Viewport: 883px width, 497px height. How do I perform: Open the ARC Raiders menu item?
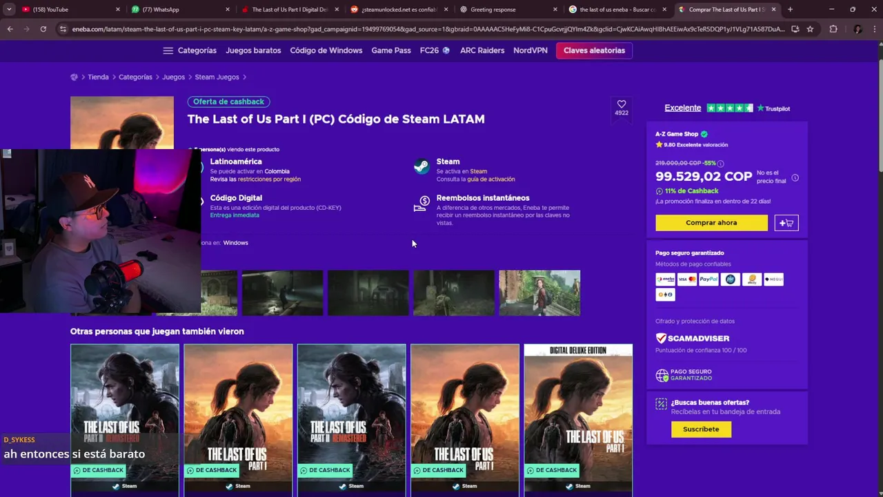(x=482, y=50)
